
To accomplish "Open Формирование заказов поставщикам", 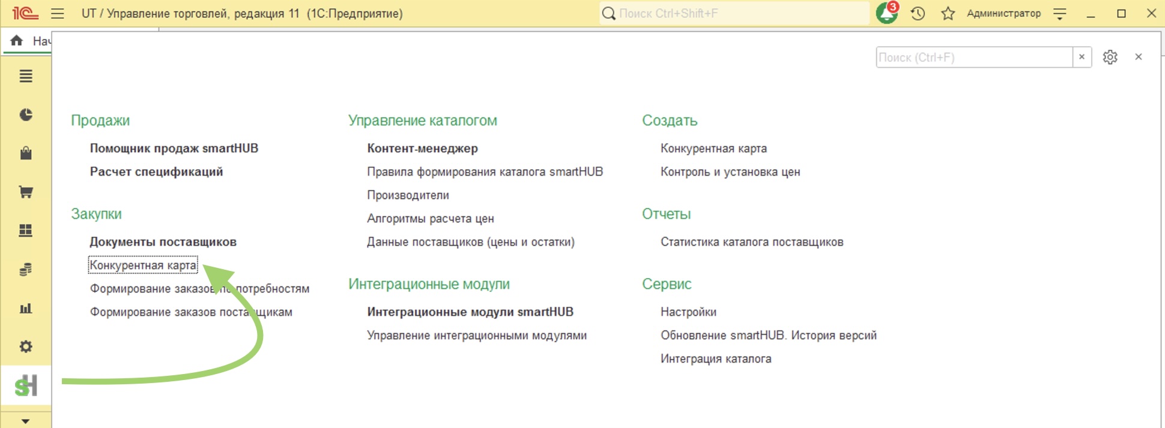I will [191, 312].
